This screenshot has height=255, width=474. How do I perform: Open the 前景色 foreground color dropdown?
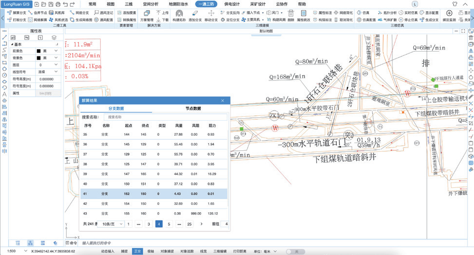tap(56, 51)
